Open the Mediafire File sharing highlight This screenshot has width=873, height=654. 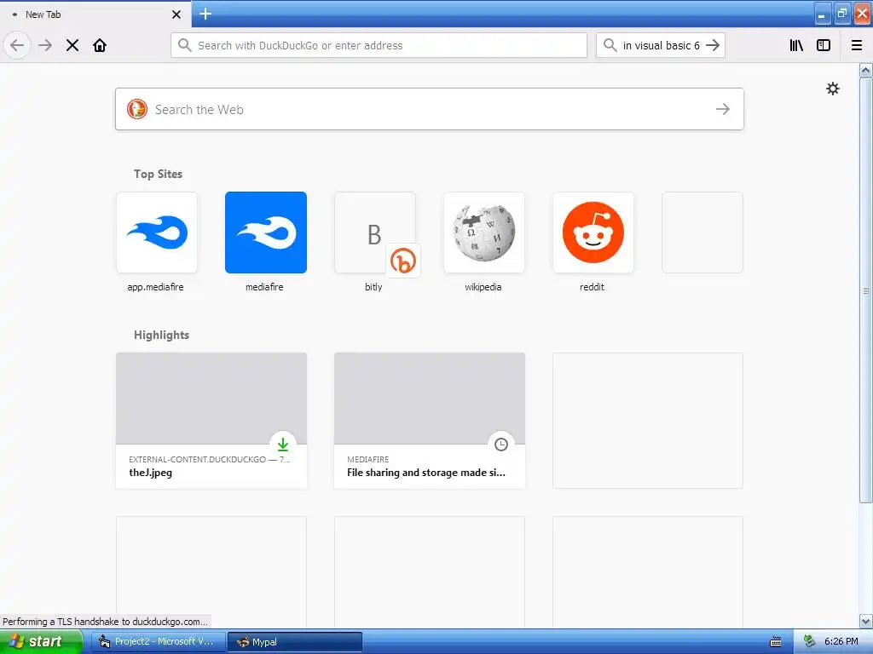pos(430,421)
